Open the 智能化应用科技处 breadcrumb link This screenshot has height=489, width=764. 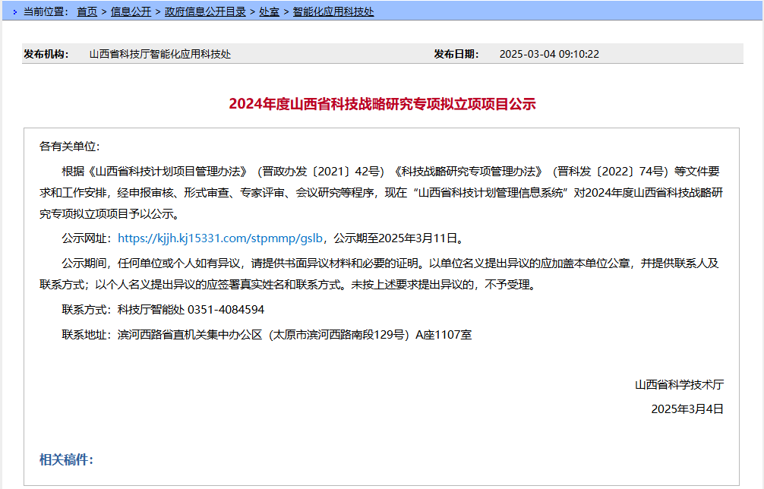click(333, 11)
